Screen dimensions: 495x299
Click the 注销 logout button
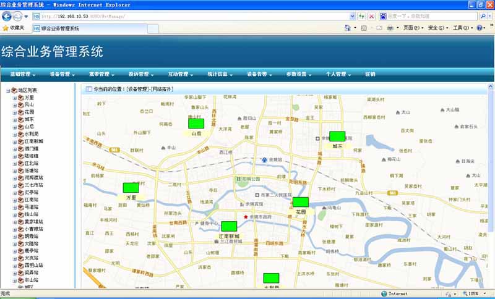point(369,74)
